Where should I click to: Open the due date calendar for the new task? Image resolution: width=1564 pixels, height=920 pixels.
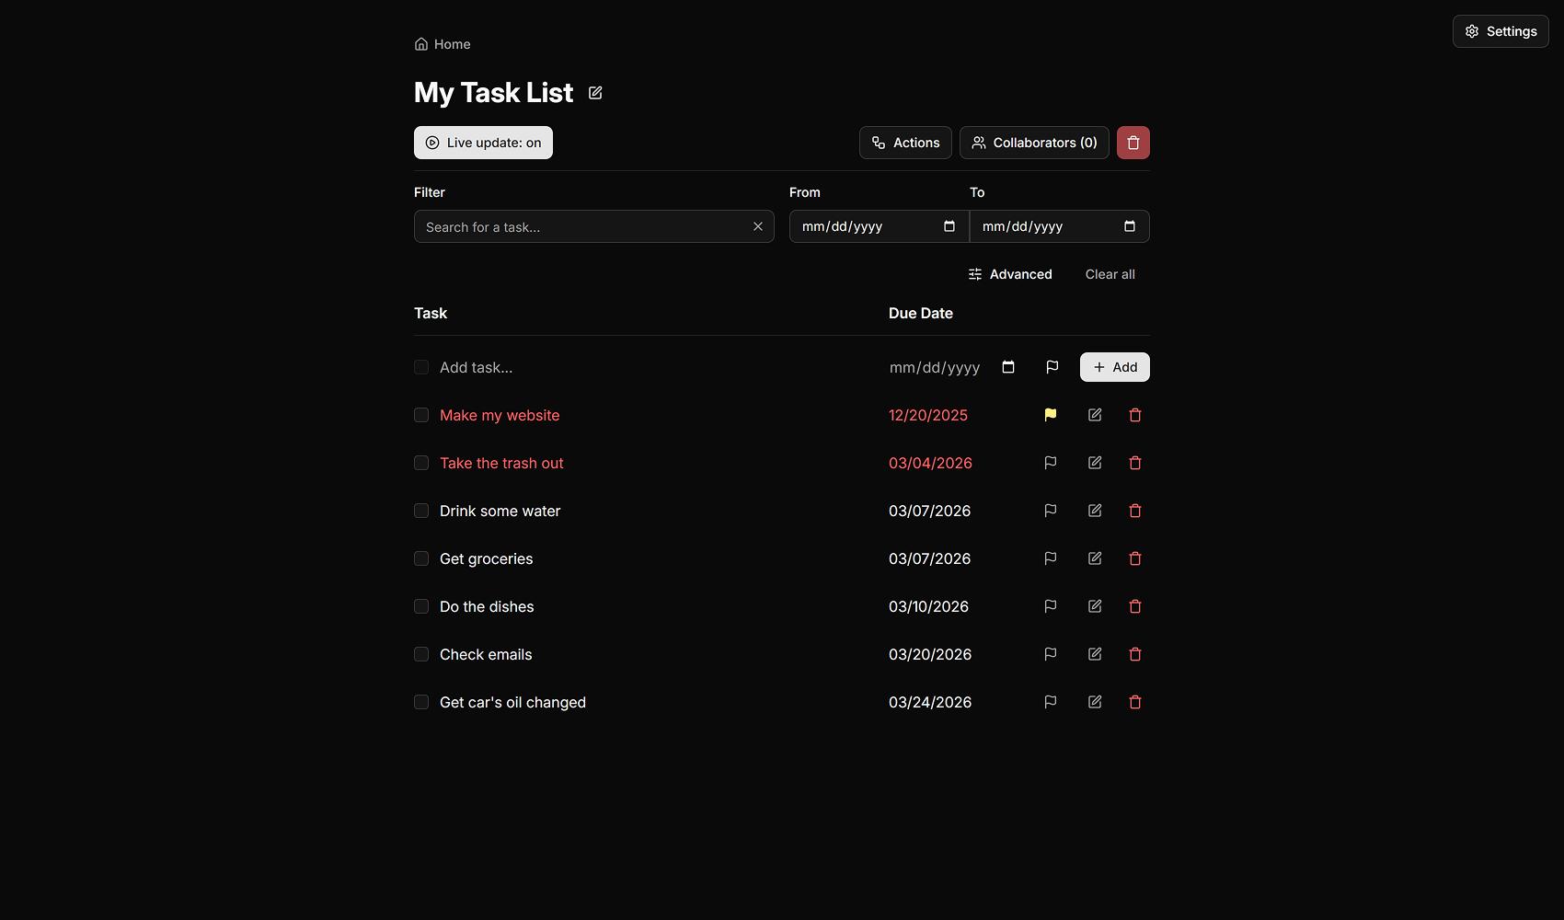tap(1007, 367)
